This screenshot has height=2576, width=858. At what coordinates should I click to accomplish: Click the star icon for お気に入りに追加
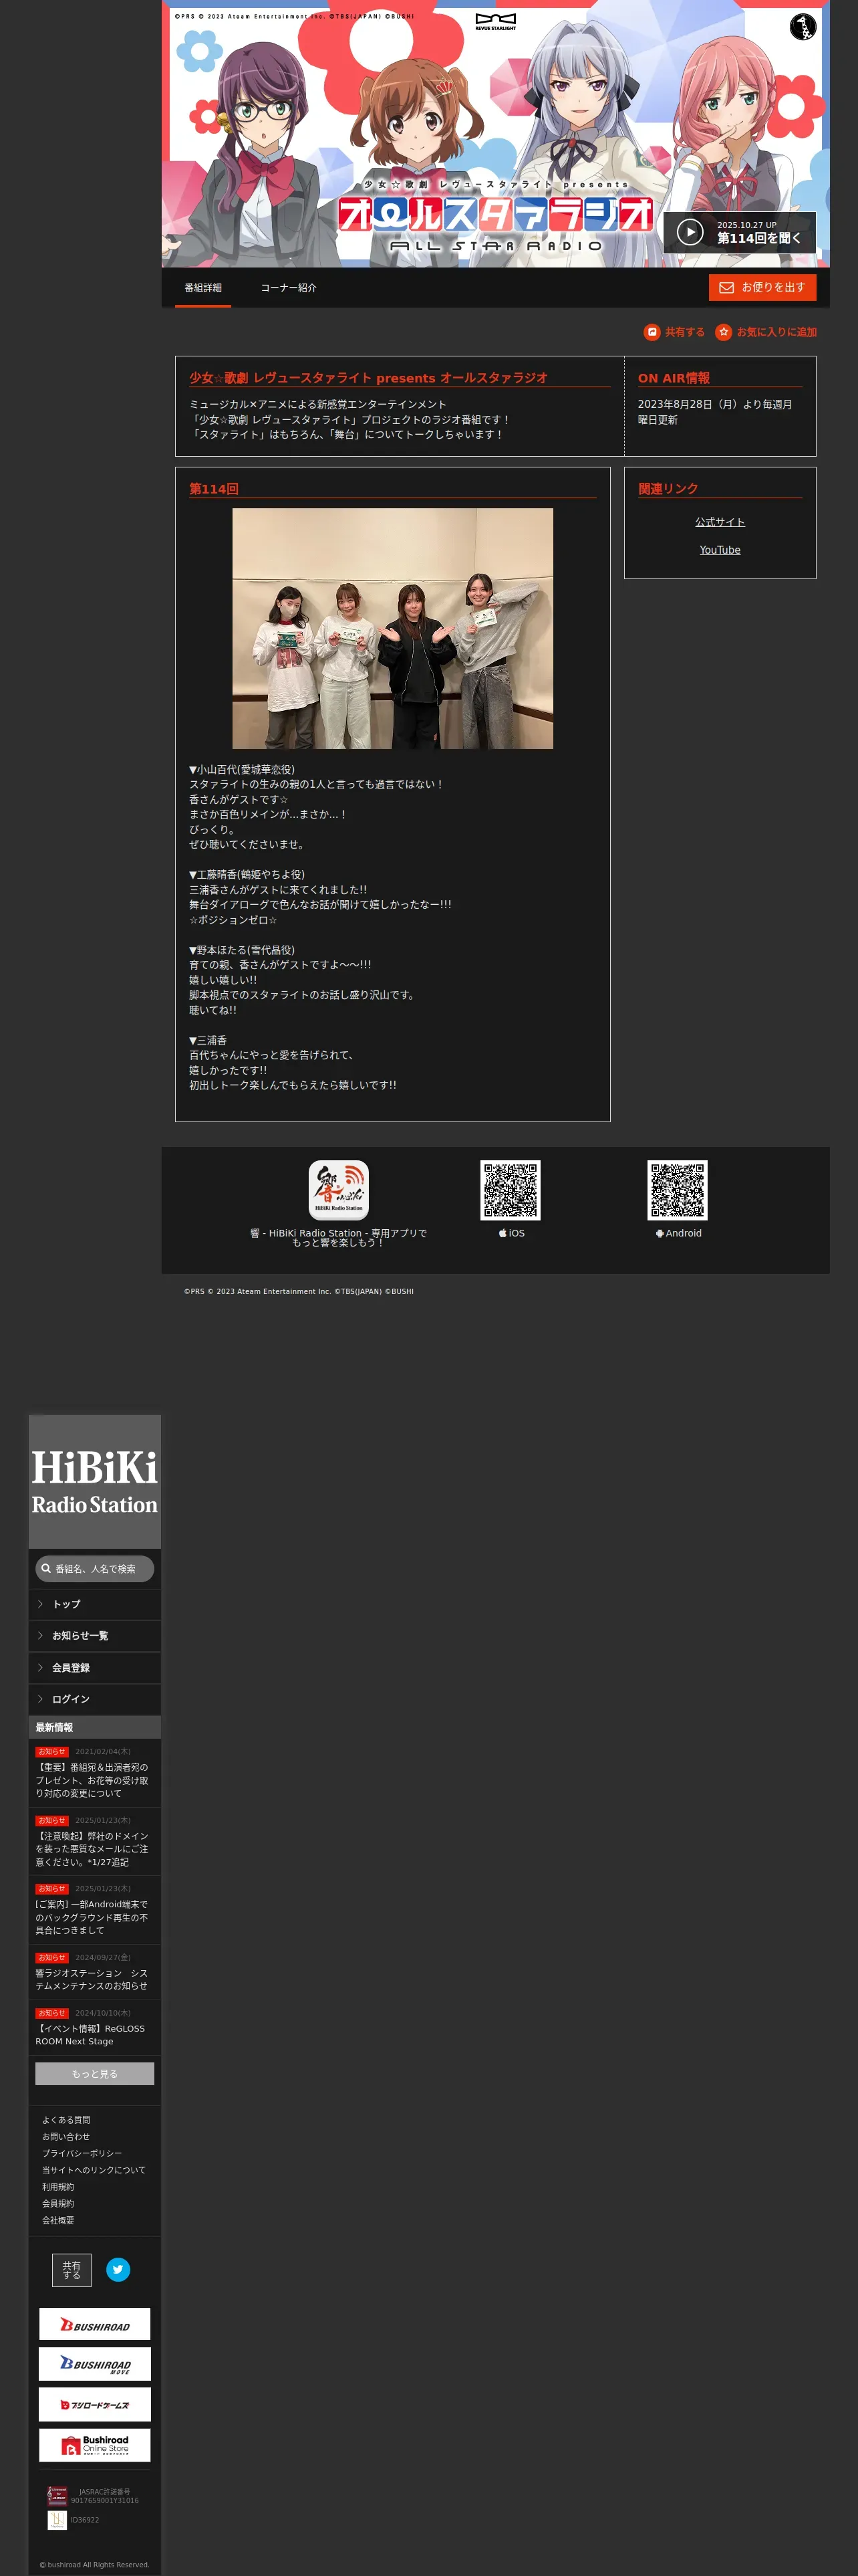[x=723, y=332]
